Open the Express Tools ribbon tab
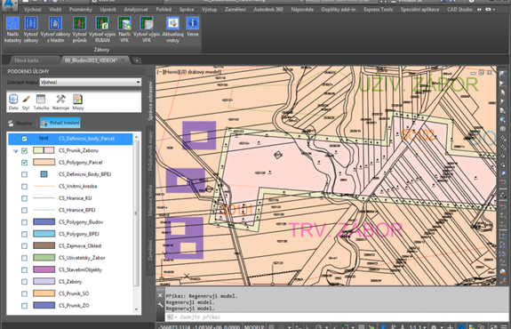Image resolution: width=511 pixels, height=329 pixels. click(378, 10)
